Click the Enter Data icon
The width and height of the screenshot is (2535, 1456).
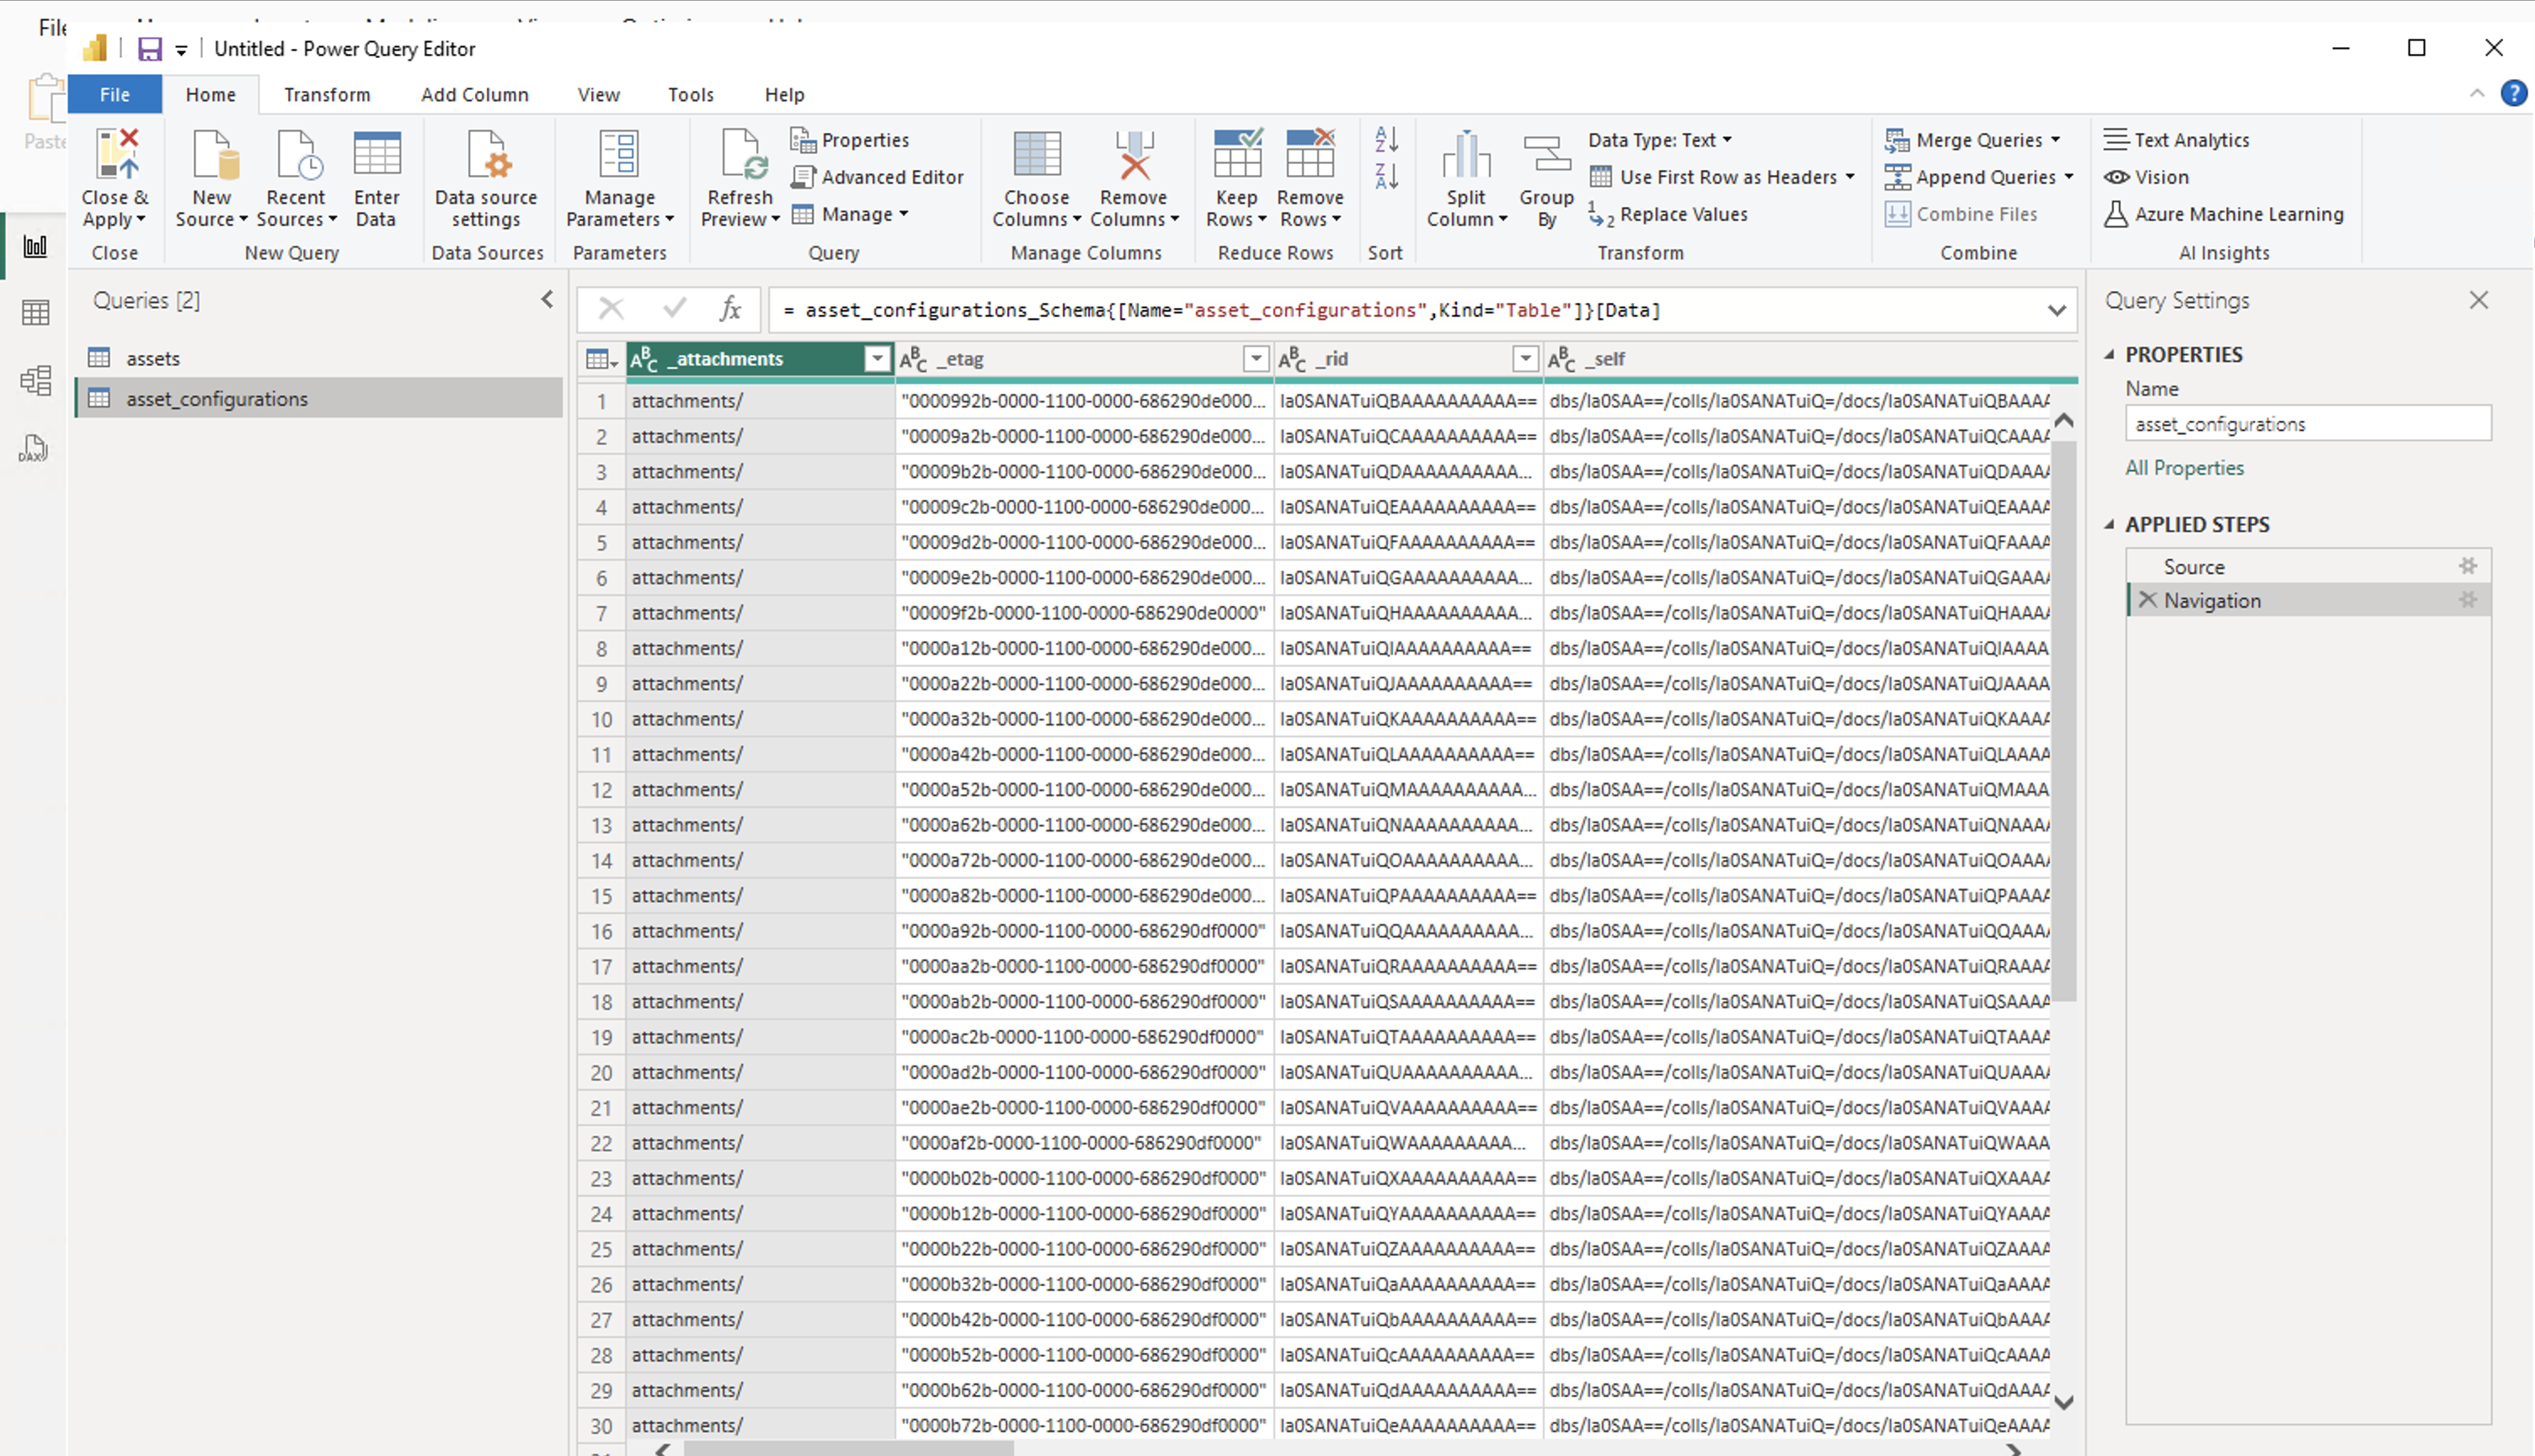click(x=377, y=154)
